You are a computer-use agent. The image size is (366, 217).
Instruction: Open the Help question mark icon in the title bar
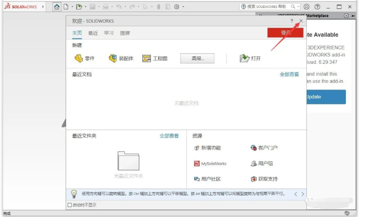(x=317, y=7)
